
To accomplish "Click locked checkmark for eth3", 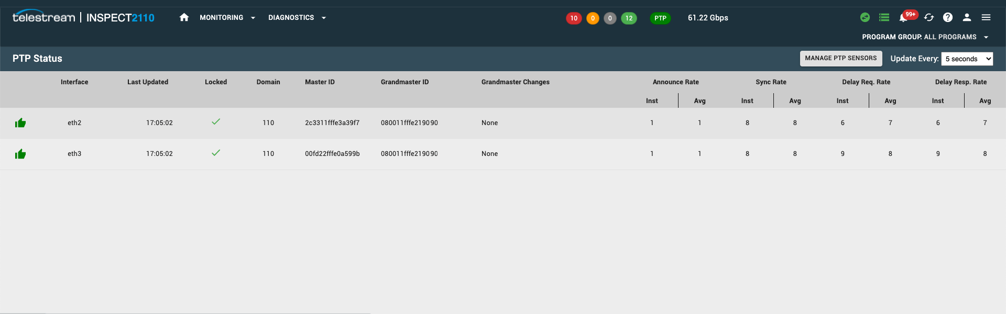I will 216,153.
